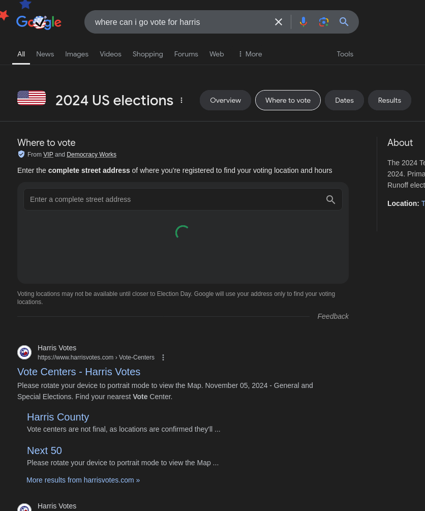The height and width of the screenshot is (511, 425).
Task: Clear the search query with the X icon
Action: 279,22
